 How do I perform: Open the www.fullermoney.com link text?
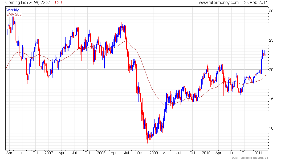point(219,3)
